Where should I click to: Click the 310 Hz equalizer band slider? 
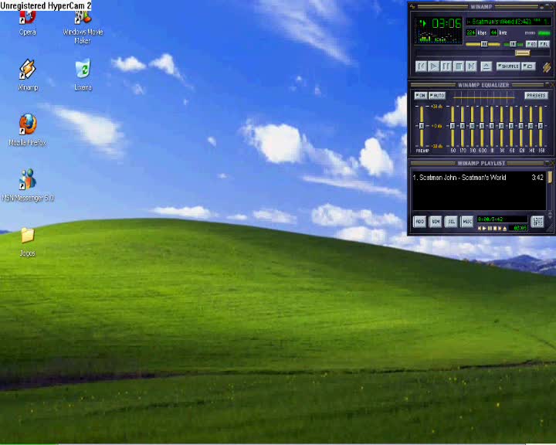tap(472, 126)
